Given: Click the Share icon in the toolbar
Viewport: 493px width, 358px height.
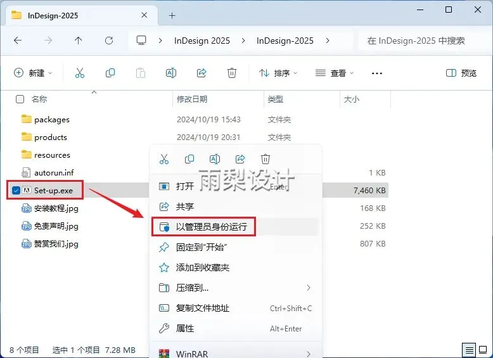Looking at the screenshot, I should pos(202,74).
